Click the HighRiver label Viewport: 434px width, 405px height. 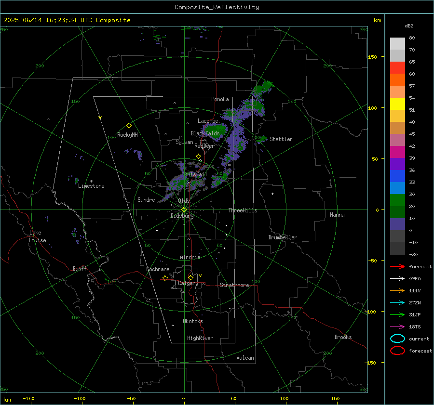[x=200, y=338]
